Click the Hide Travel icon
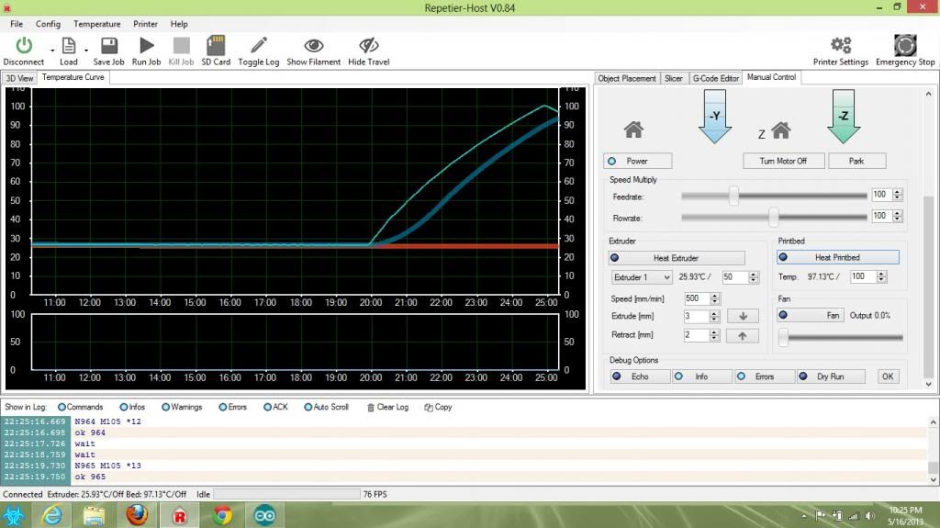Viewport: 940px width, 528px height. 369,46
